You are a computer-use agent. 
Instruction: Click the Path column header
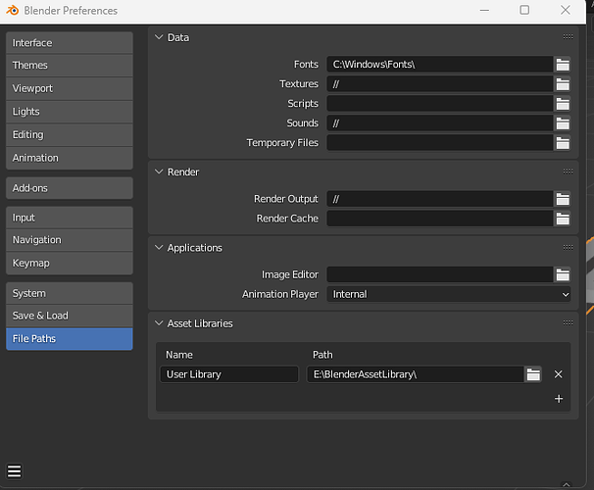coord(322,355)
